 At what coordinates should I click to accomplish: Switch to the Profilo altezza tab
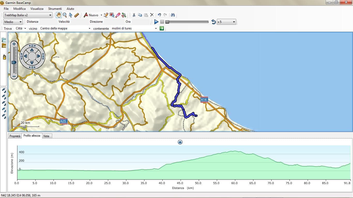tap(32, 136)
